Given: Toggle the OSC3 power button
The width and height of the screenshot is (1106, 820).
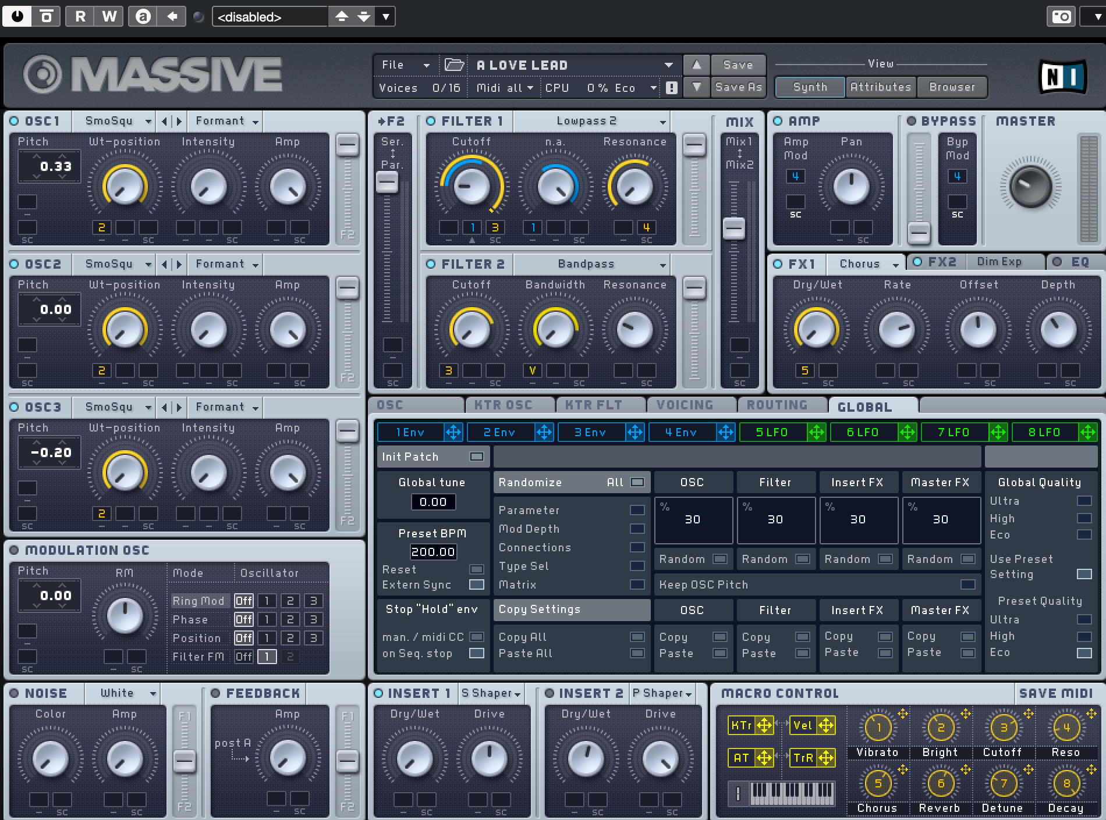Looking at the screenshot, I should point(15,407).
